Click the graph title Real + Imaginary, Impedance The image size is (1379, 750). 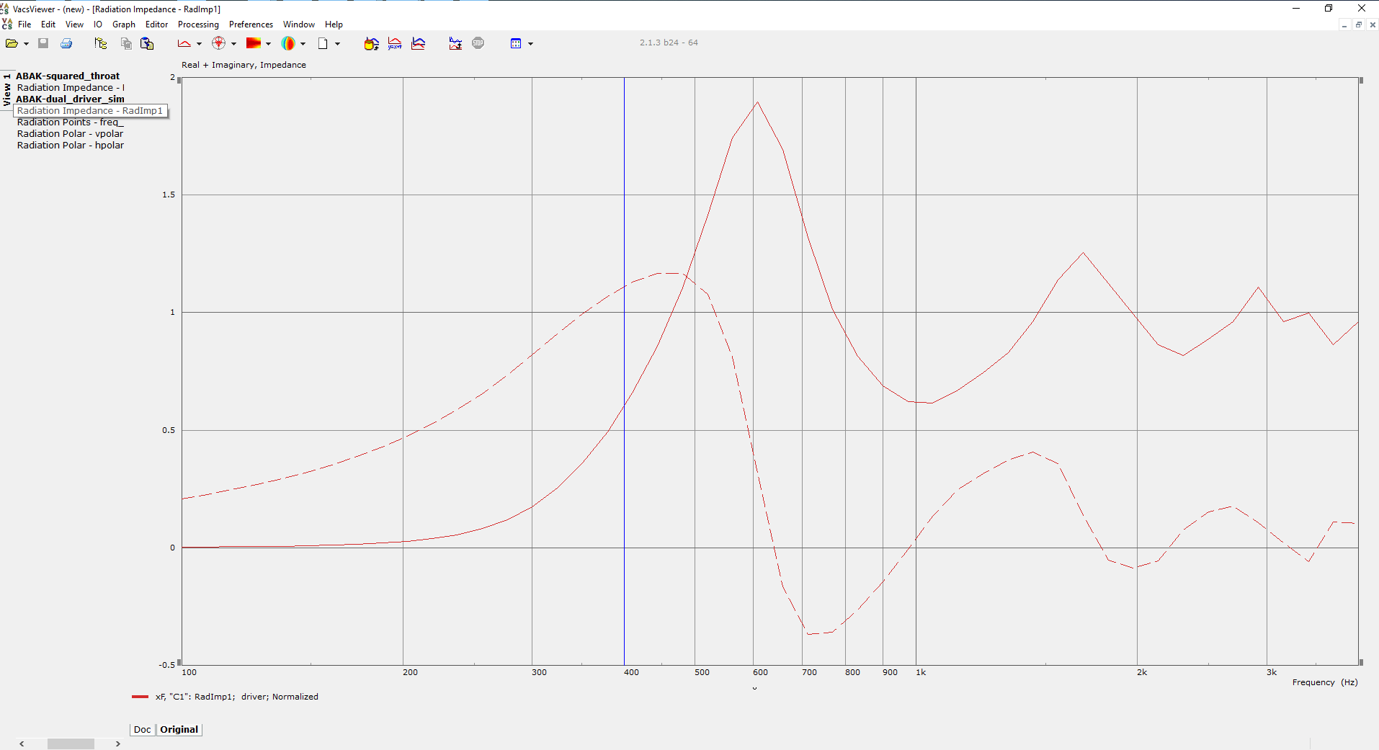[244, 65]
